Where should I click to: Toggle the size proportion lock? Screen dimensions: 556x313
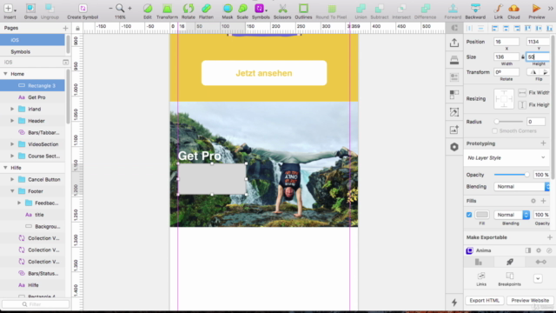click(x=523, y=57)
